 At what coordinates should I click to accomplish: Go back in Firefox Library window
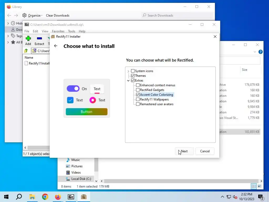click(x=9, y=16)
